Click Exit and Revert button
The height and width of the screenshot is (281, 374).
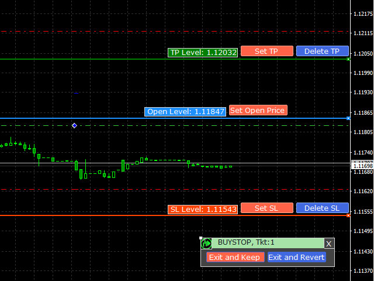coord(296,257)
